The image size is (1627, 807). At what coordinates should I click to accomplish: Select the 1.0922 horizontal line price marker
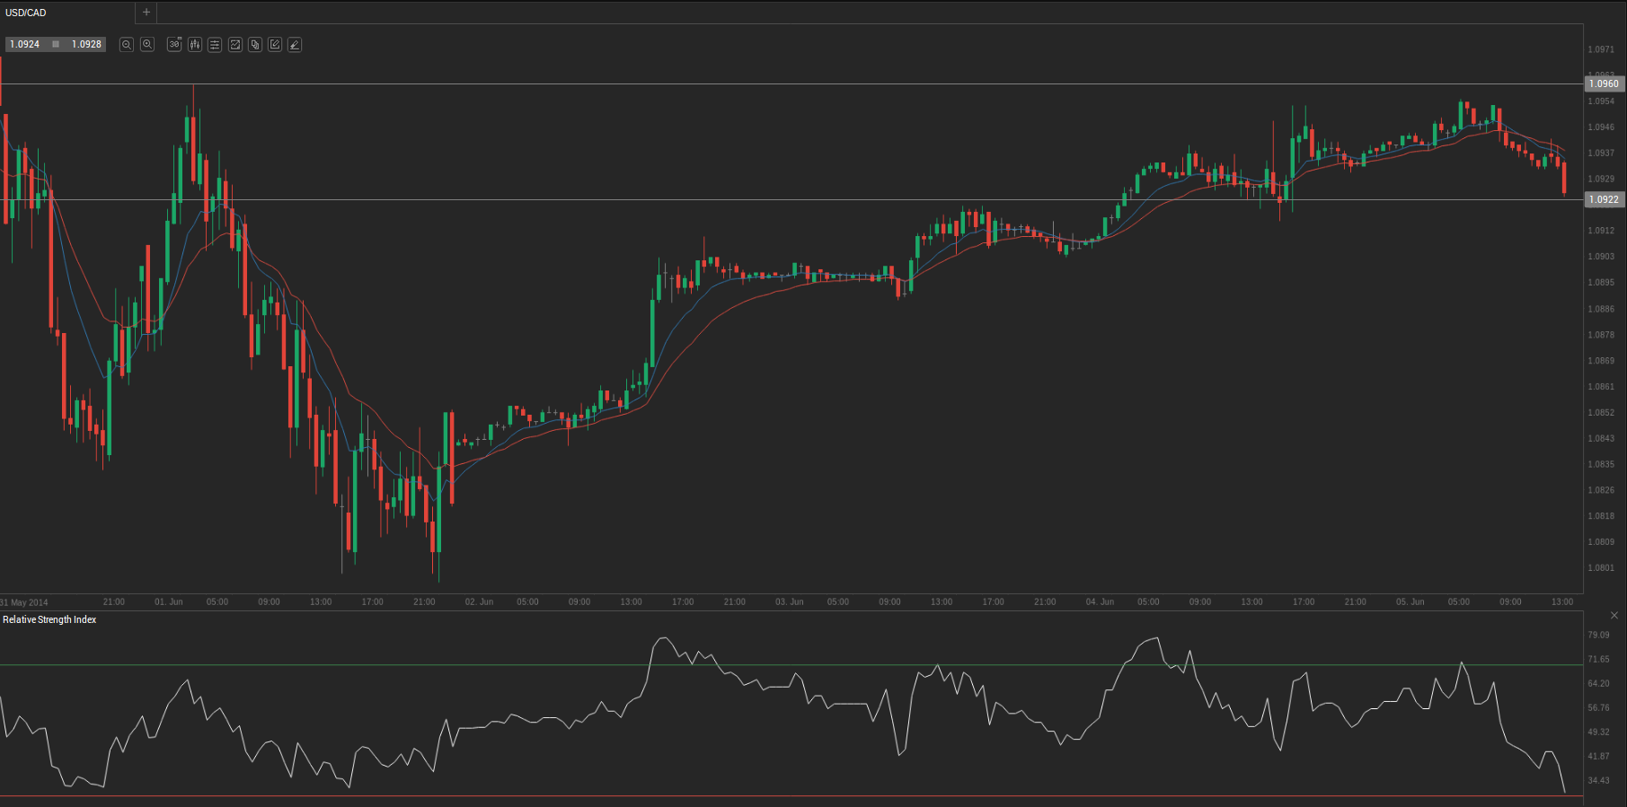tap(1604, 199)
